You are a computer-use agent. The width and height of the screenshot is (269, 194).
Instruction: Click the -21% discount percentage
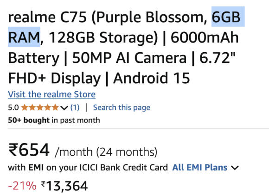click(x=22, y=186)
